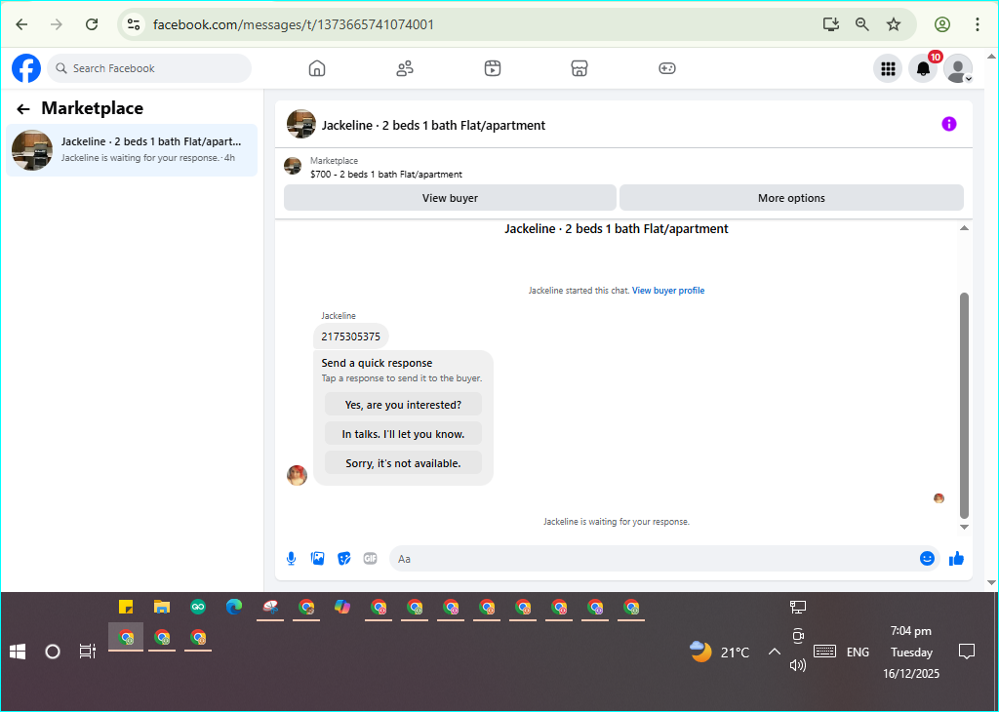Open the sticker picker icon
The image size is (999, 712).
coord(344,559)
